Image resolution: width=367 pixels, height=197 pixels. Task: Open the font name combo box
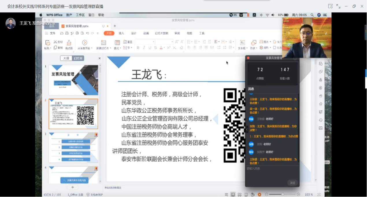click(145, 42)
